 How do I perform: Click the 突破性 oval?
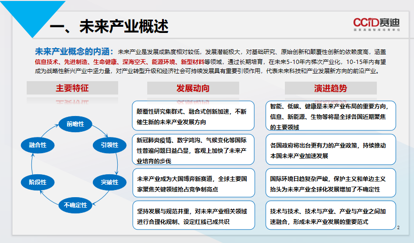[110, 182]
